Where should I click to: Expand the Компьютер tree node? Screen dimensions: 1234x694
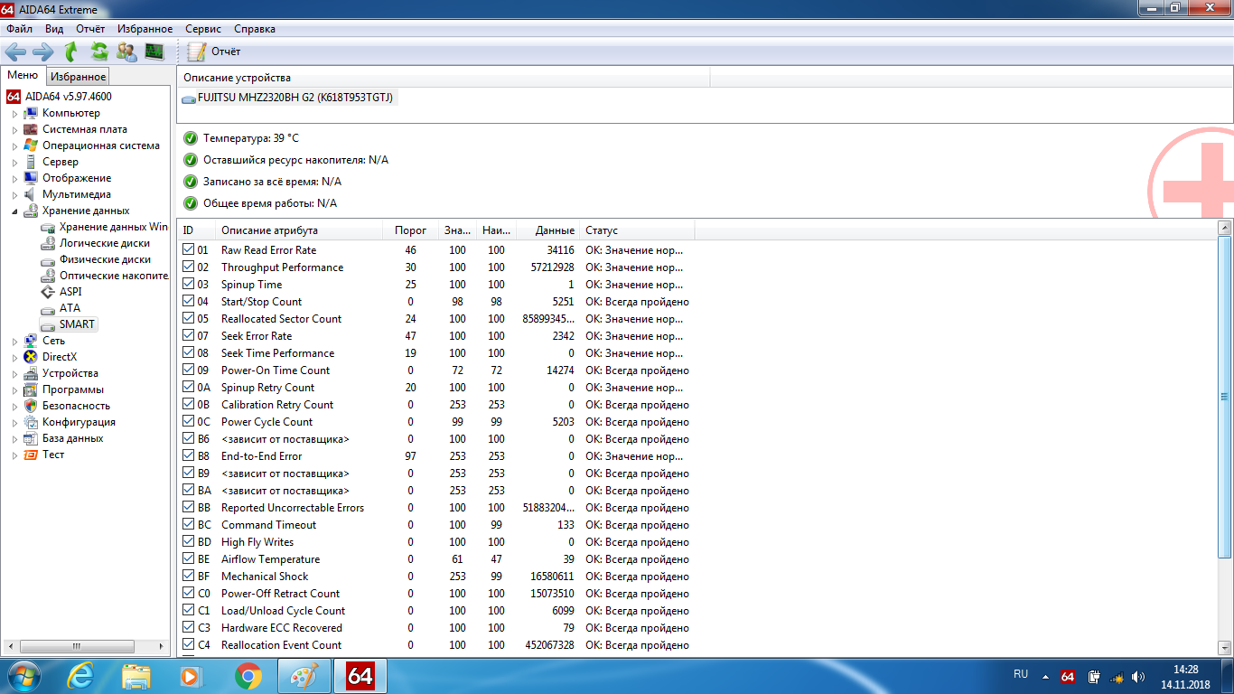14,114
